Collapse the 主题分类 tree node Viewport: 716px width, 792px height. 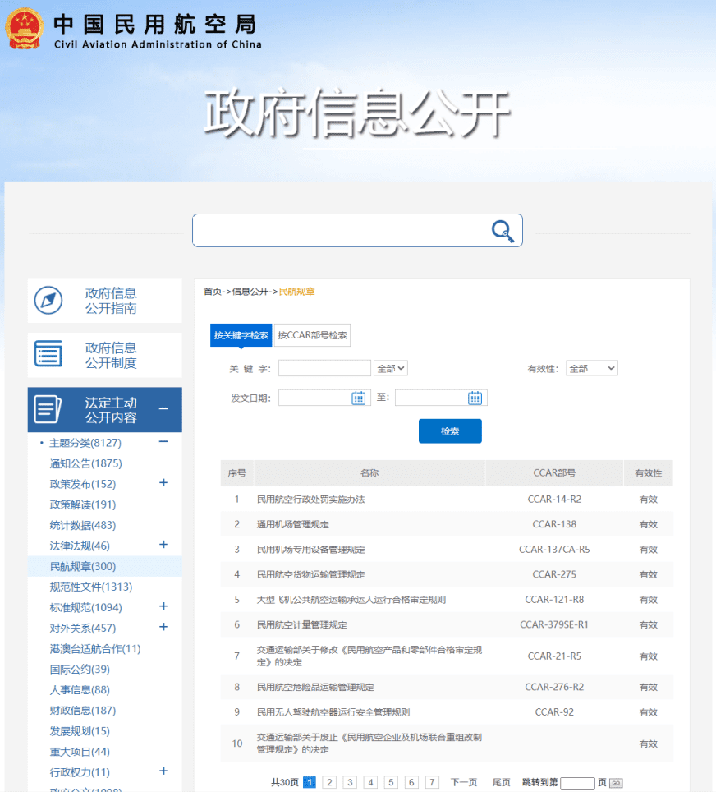163,442
